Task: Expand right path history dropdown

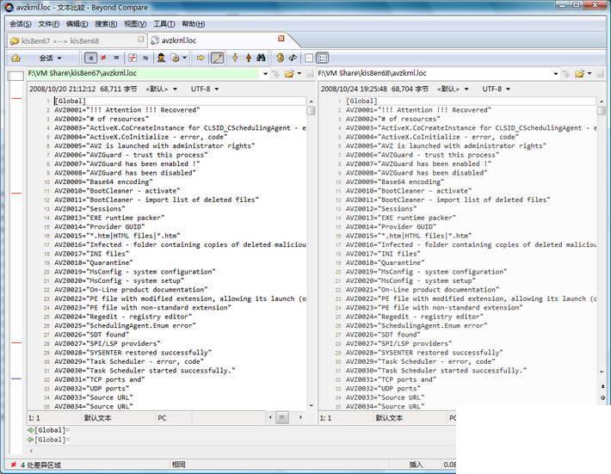Action: click(556, 74)
